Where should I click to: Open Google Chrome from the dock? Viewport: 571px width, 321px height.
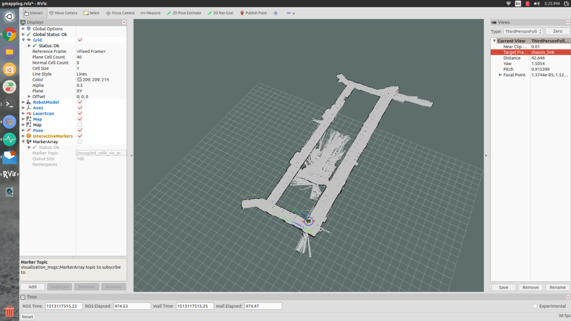[x=9, y=35]
